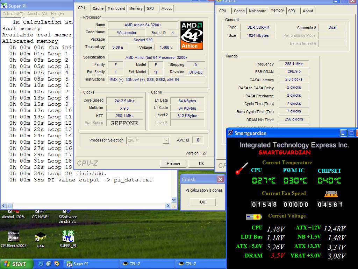Click Internet Explorer in the quick launch
The image size is (358, 269).
coord(41,264)
